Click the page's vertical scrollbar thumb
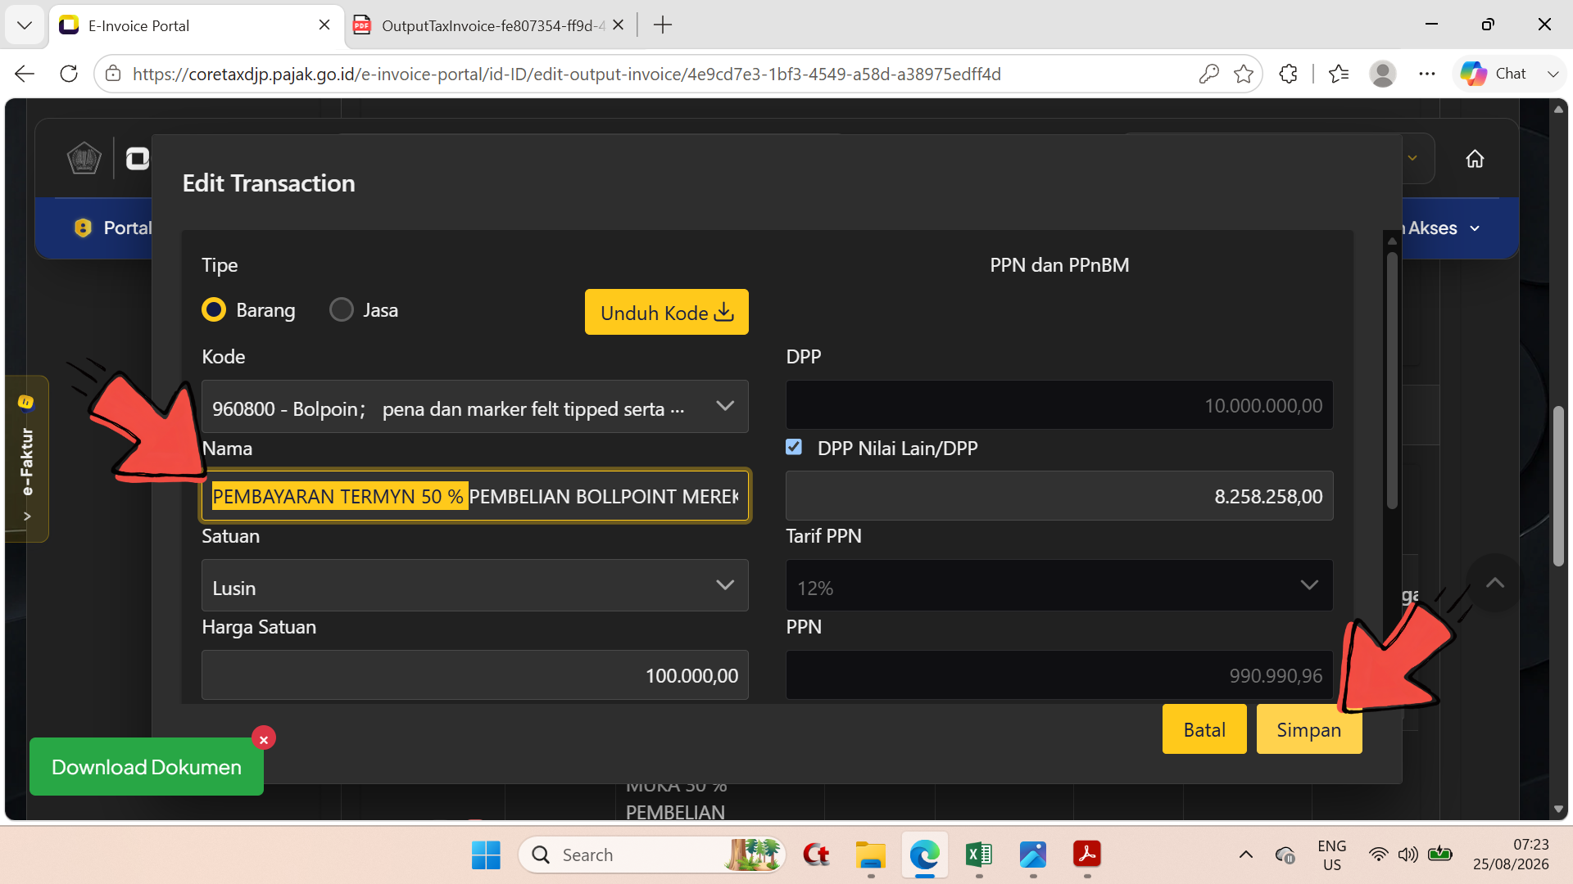The width and height of the screenshot is (1573, 884). pyautogui.click(x=1558, y=486)
